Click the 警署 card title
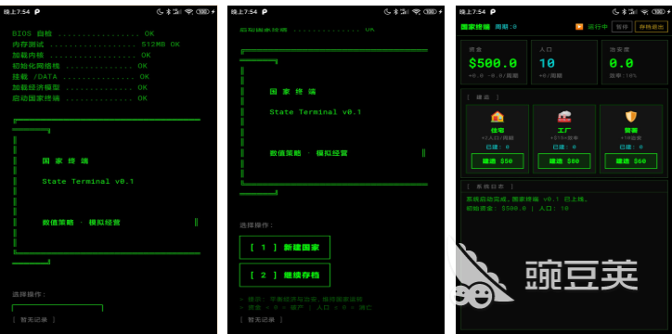The image size is (672, 334). click(631, 130)
